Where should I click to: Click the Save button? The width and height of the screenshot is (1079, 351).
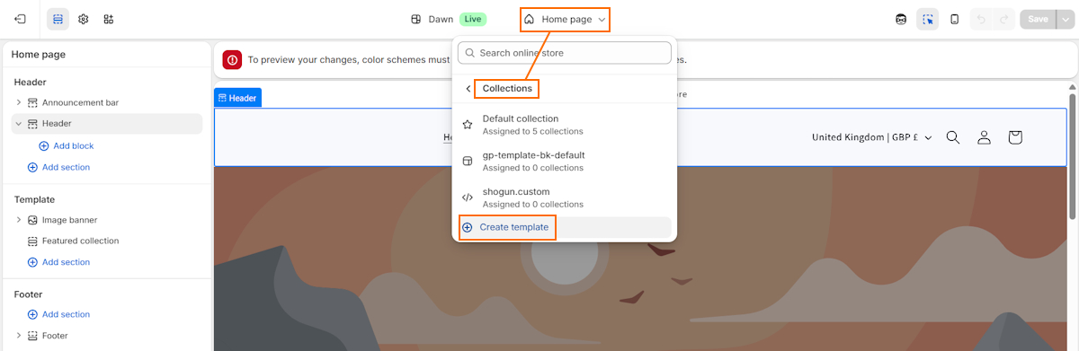click(1038, 19)
